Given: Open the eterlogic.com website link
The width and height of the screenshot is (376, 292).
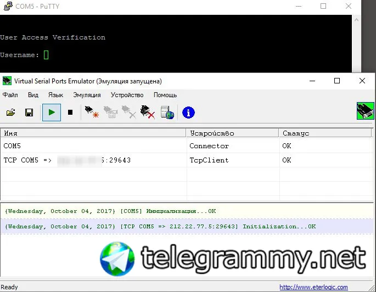Looking at the screenshot, I should click(x=313, y=287).
